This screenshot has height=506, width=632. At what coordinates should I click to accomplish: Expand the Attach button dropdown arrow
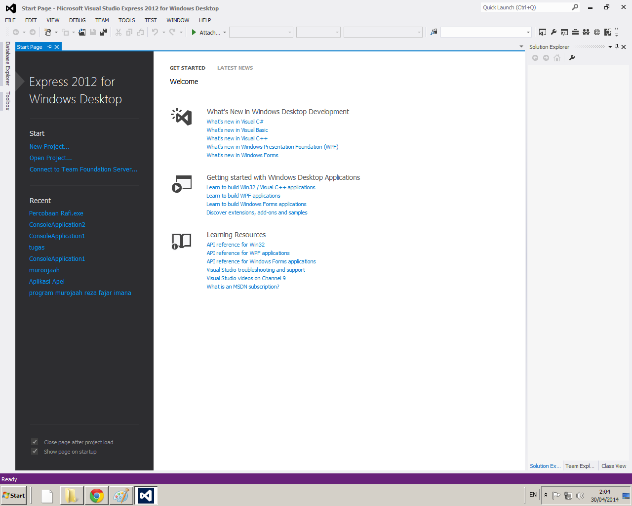coord(225,33)
